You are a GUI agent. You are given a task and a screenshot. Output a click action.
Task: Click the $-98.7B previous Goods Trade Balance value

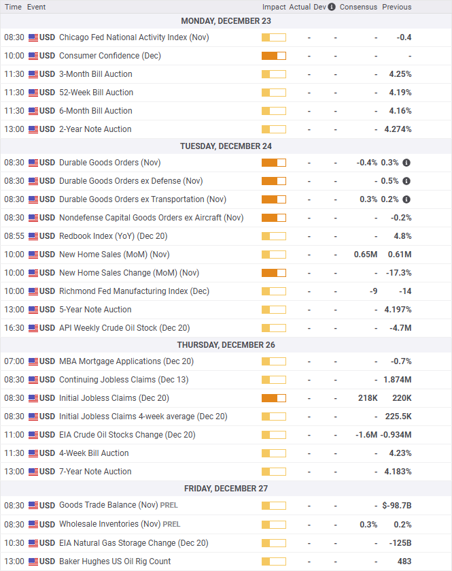pyautogui.click(x=397, y=506)
